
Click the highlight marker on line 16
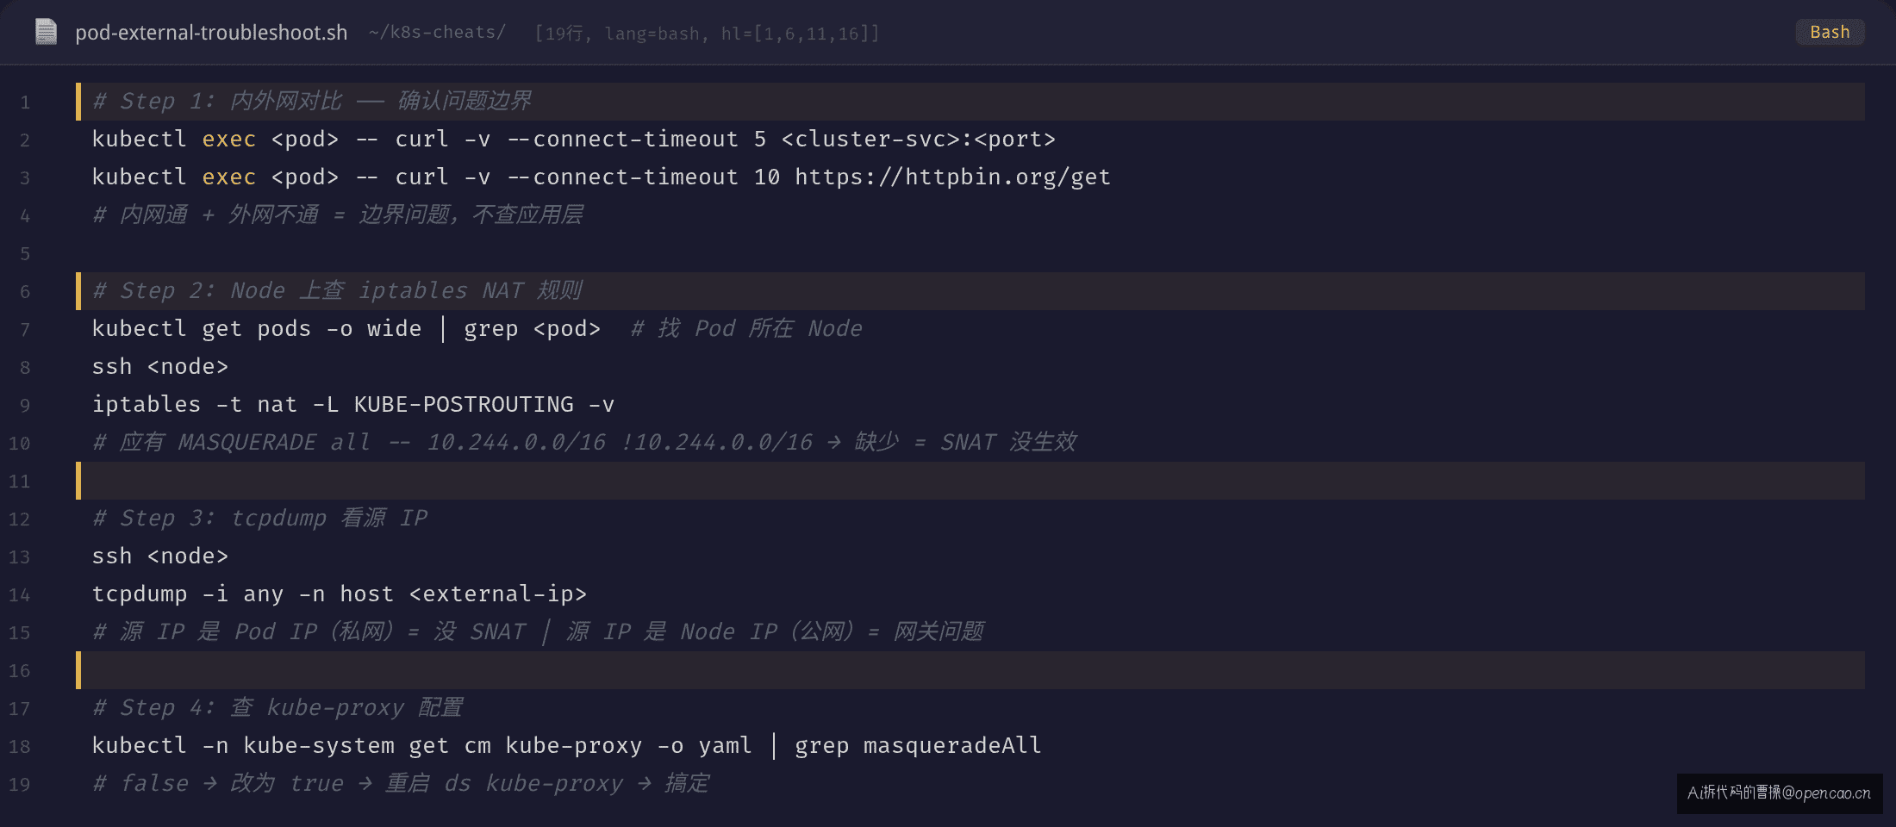tap(78, 670)
